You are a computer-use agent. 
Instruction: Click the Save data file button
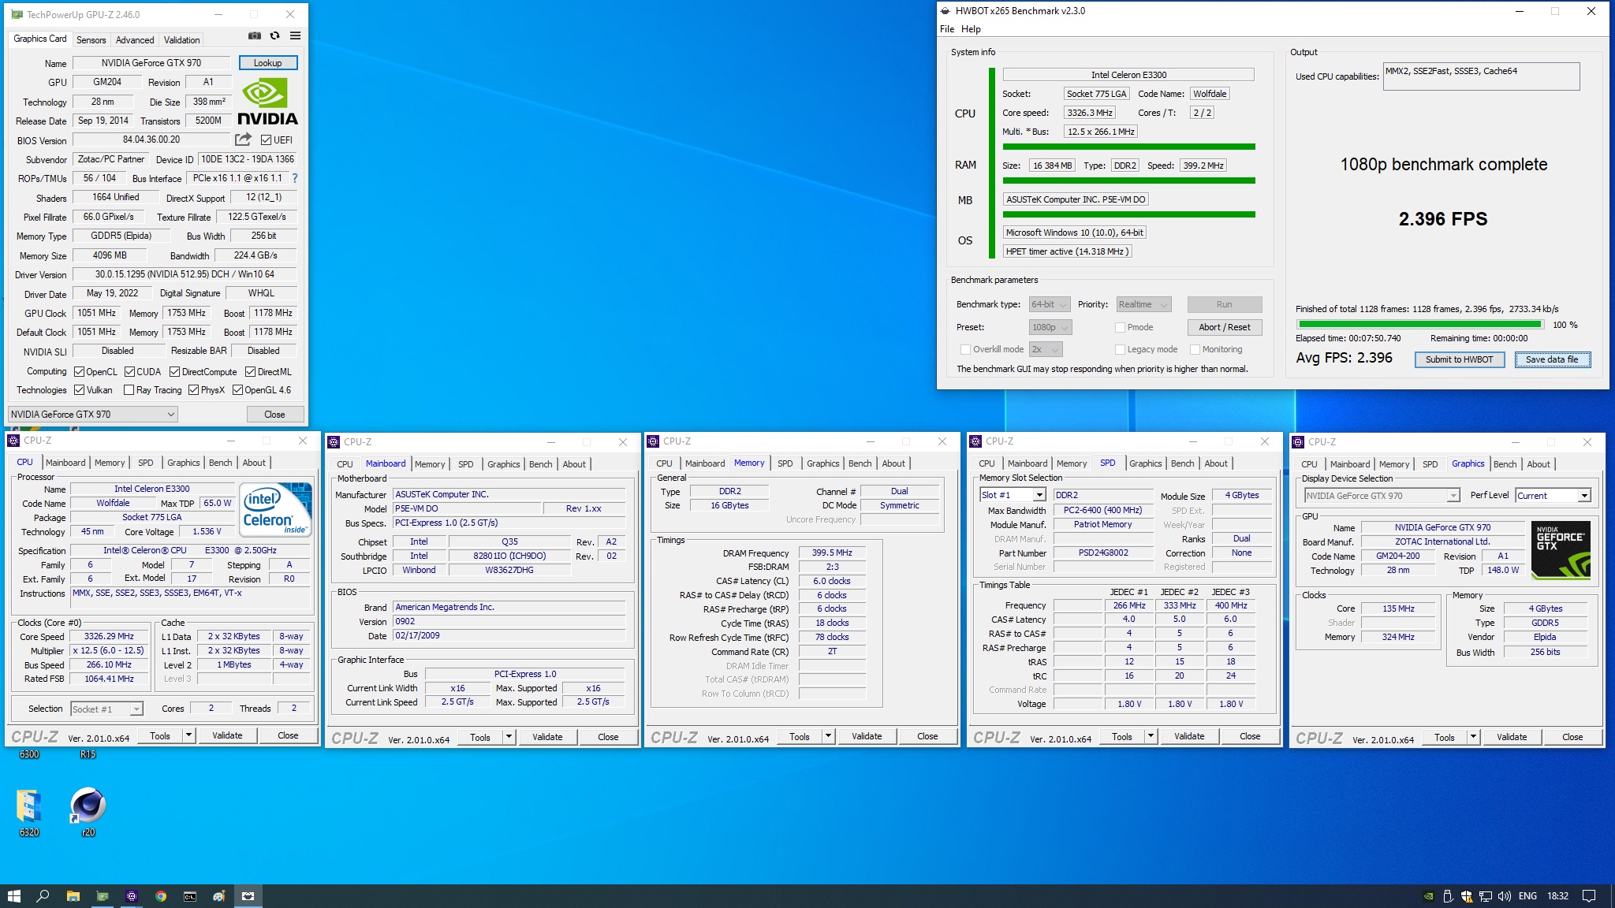[1552, 359]
